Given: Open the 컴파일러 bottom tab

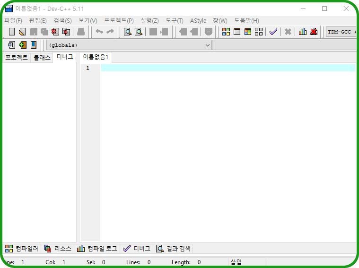Looking at the screenshot, I should pos(22,249).
